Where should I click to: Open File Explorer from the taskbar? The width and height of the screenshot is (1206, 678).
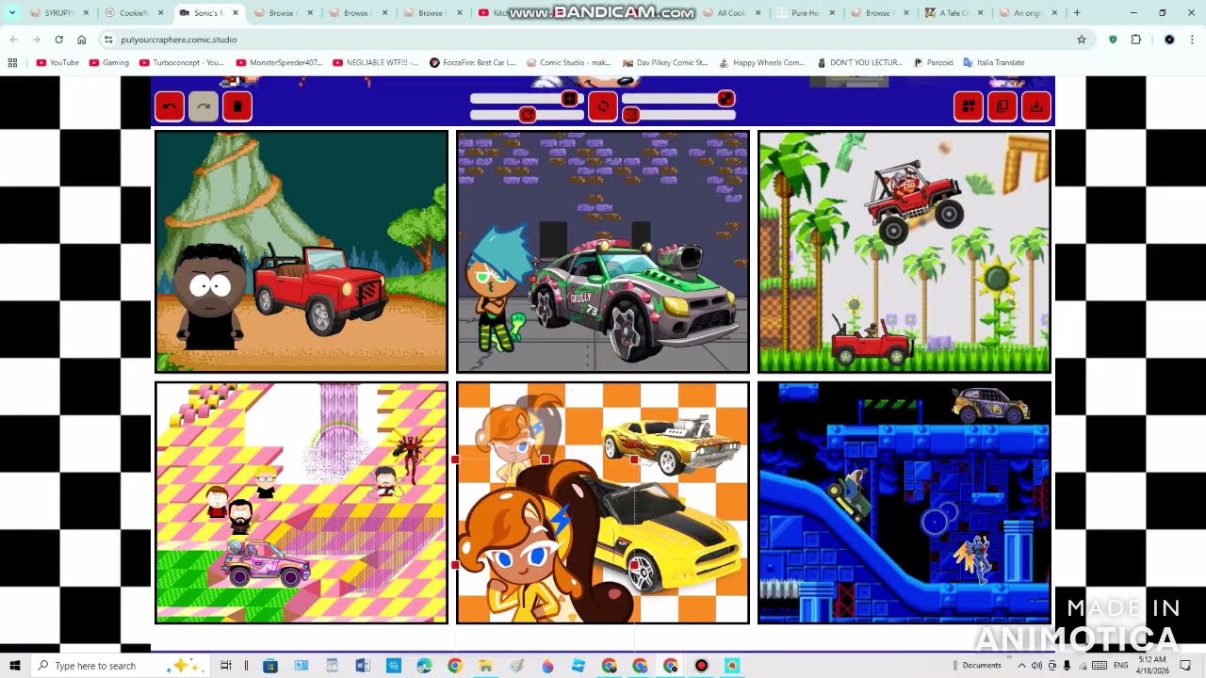pos(485,666)
